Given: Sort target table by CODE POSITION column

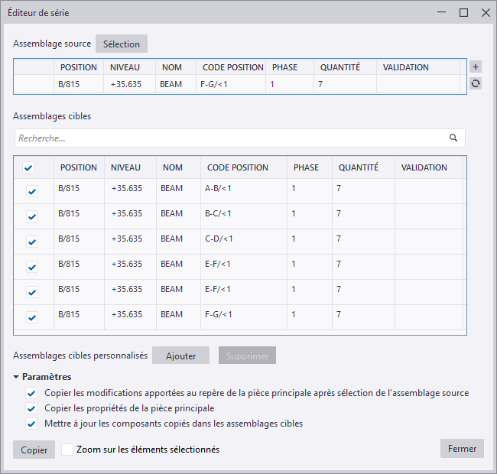Looking at the screenshot, I should coord(237,167).
